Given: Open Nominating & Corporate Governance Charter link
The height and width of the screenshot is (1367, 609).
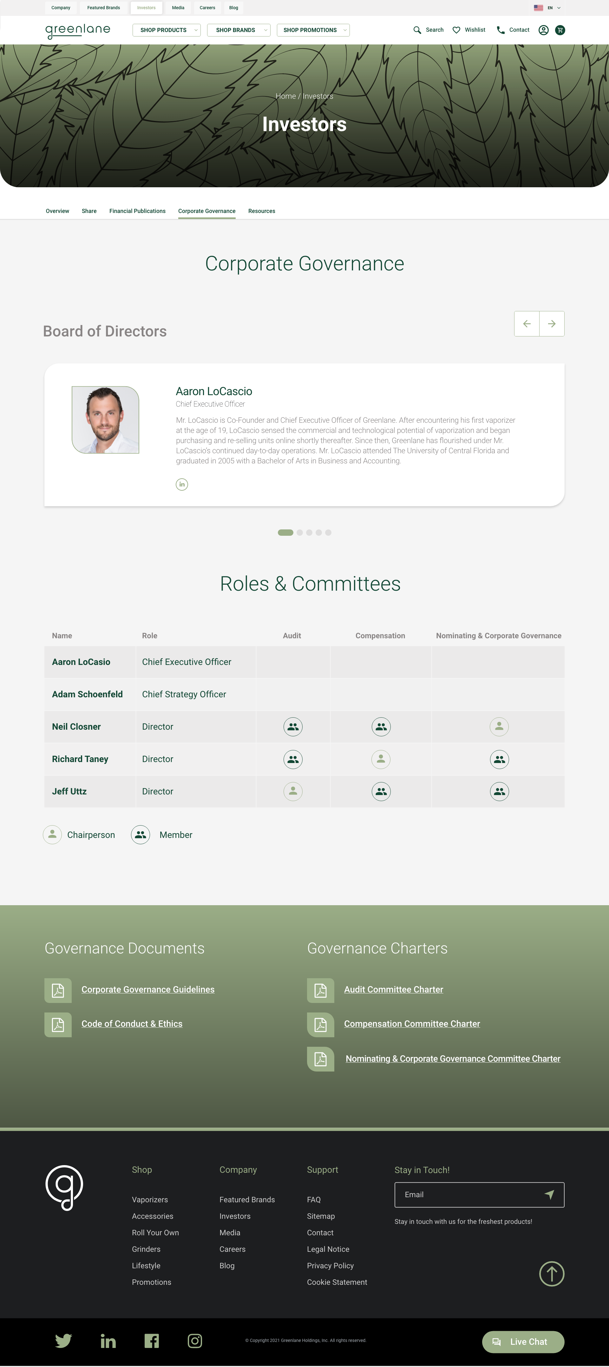Looking at the screenshot, I should coord(453,1059).
